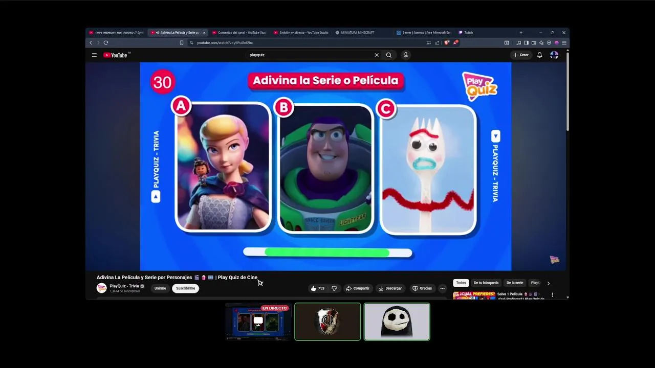Viewport: 655px width, 368px height.
Task: Clear the playquiz search text
Action: tap(377, 55)
